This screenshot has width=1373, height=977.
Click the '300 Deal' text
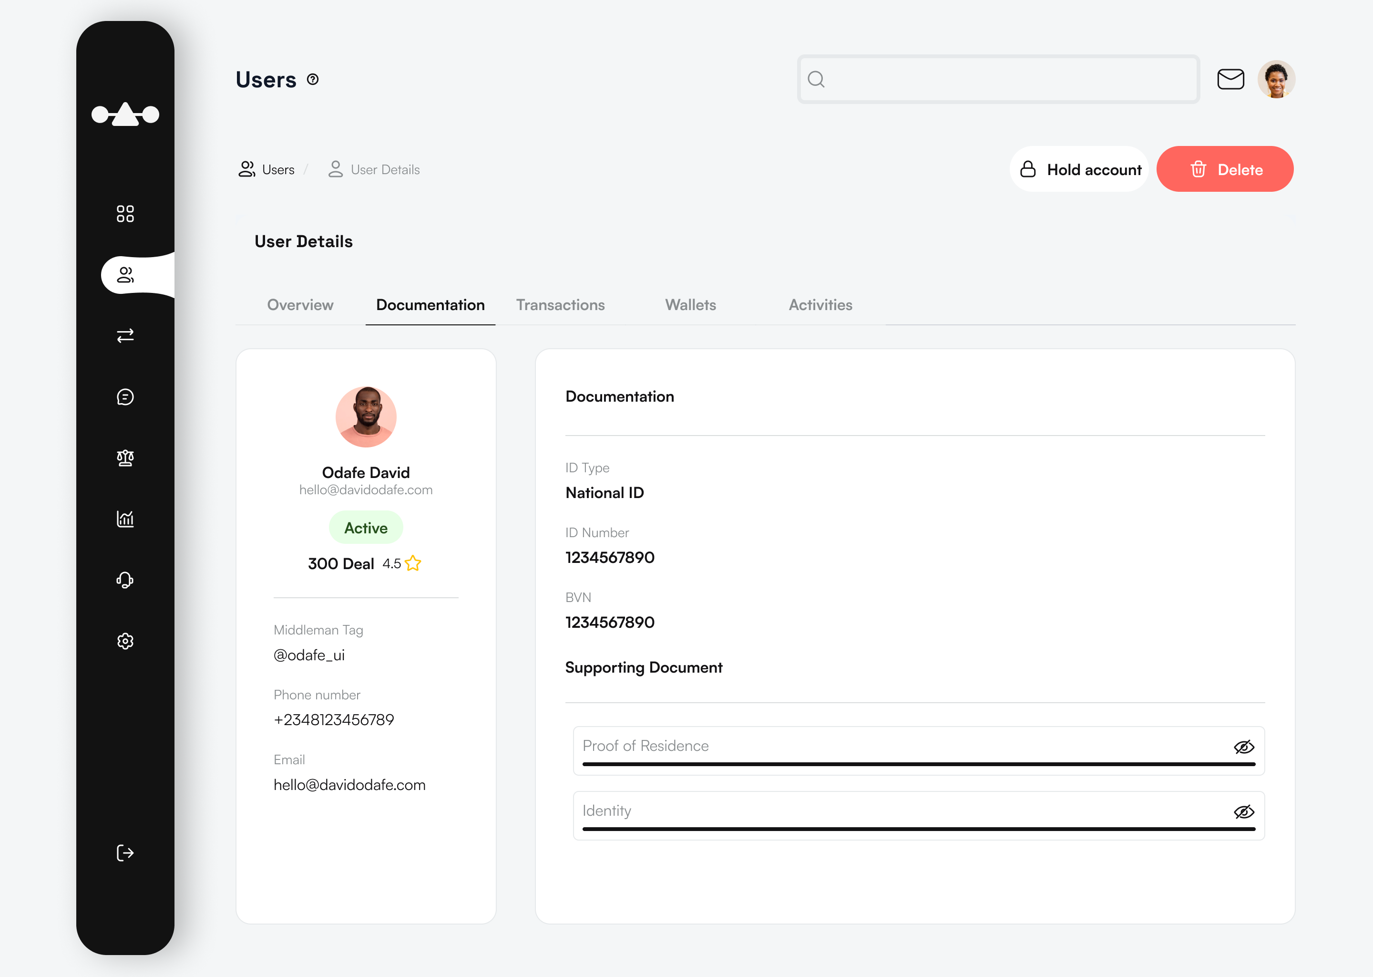coord(341,564)
